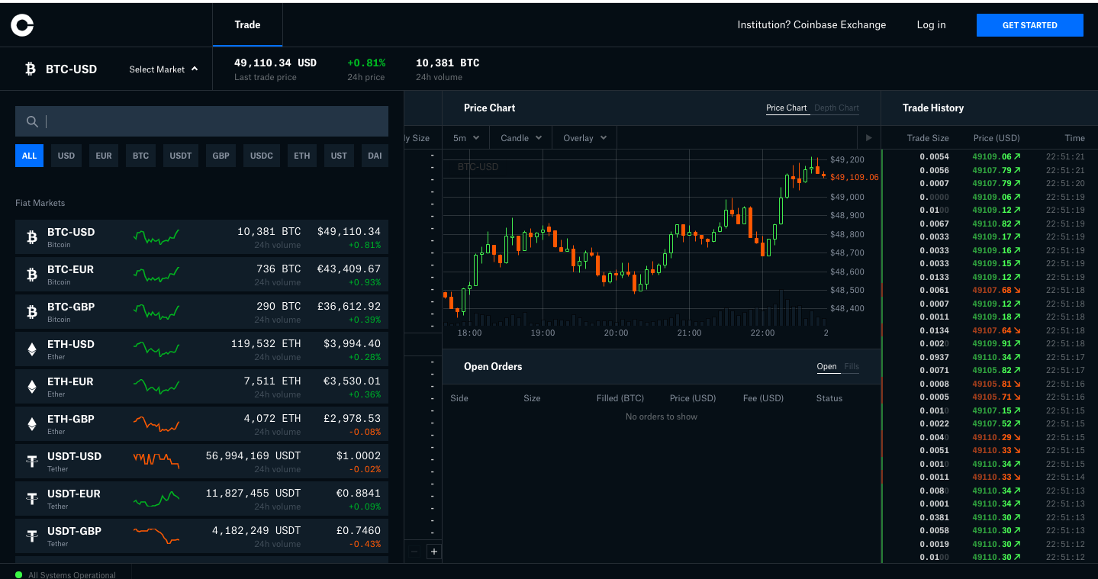Click the Fee (USD) column header
1098x579 pixels.
pos(763,398)
